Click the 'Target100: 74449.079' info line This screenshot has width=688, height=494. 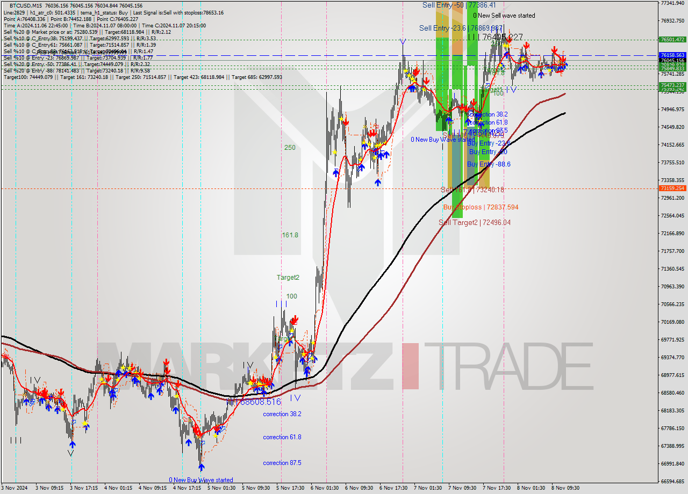click(x=143, y=77)
